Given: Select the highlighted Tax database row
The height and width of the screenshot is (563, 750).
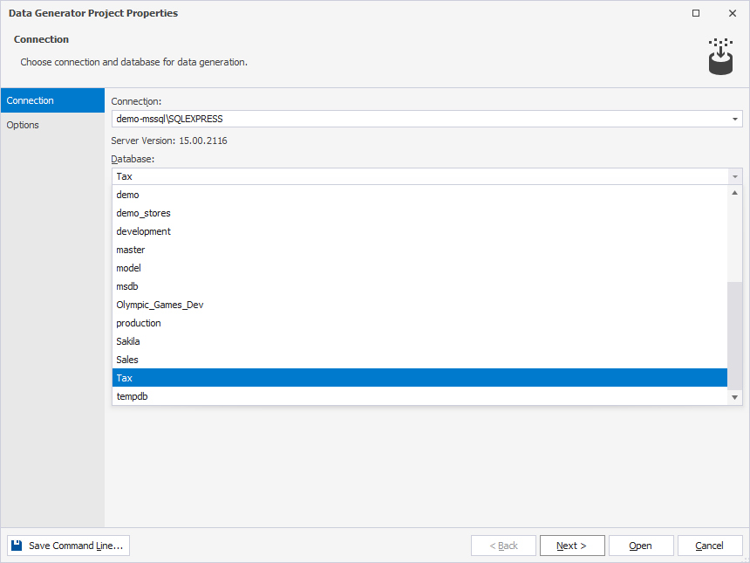Looking at the screenshot, I should click(419, 378).
